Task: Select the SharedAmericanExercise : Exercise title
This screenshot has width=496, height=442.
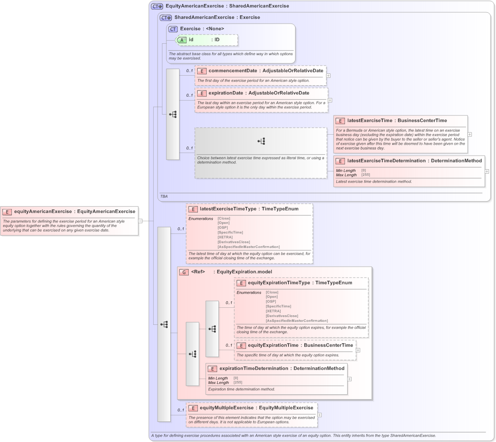Action: [x=217, y=17]
